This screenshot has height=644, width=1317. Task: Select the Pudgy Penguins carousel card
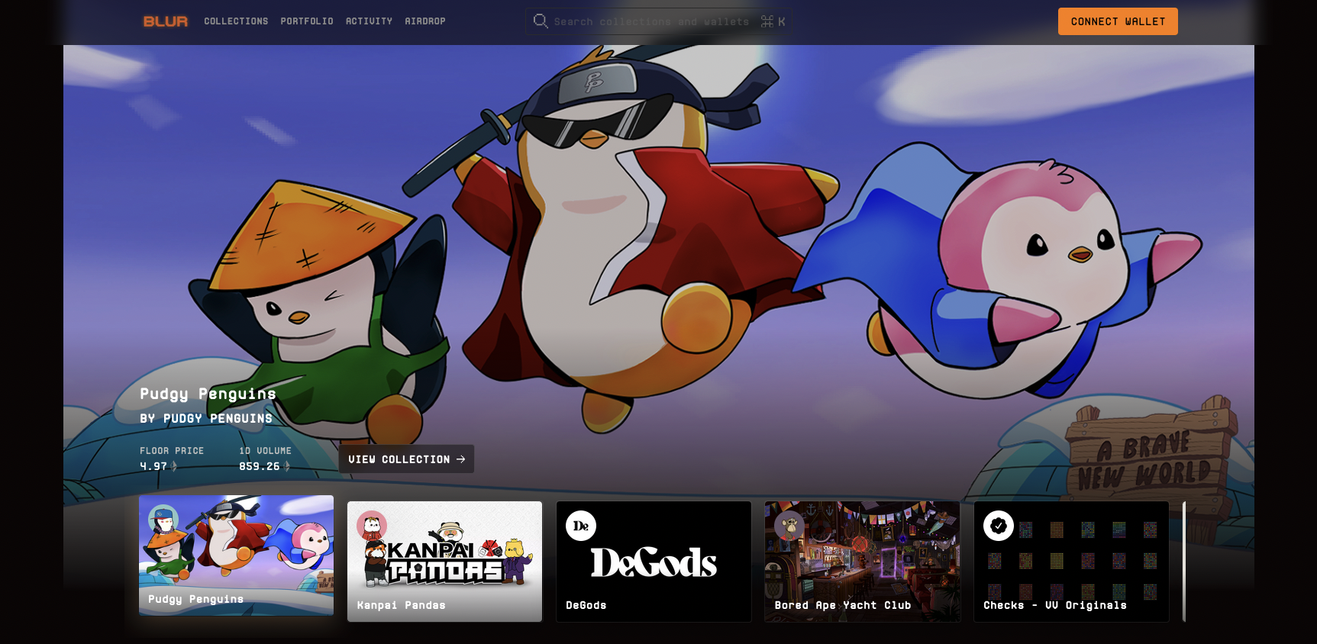237,555
